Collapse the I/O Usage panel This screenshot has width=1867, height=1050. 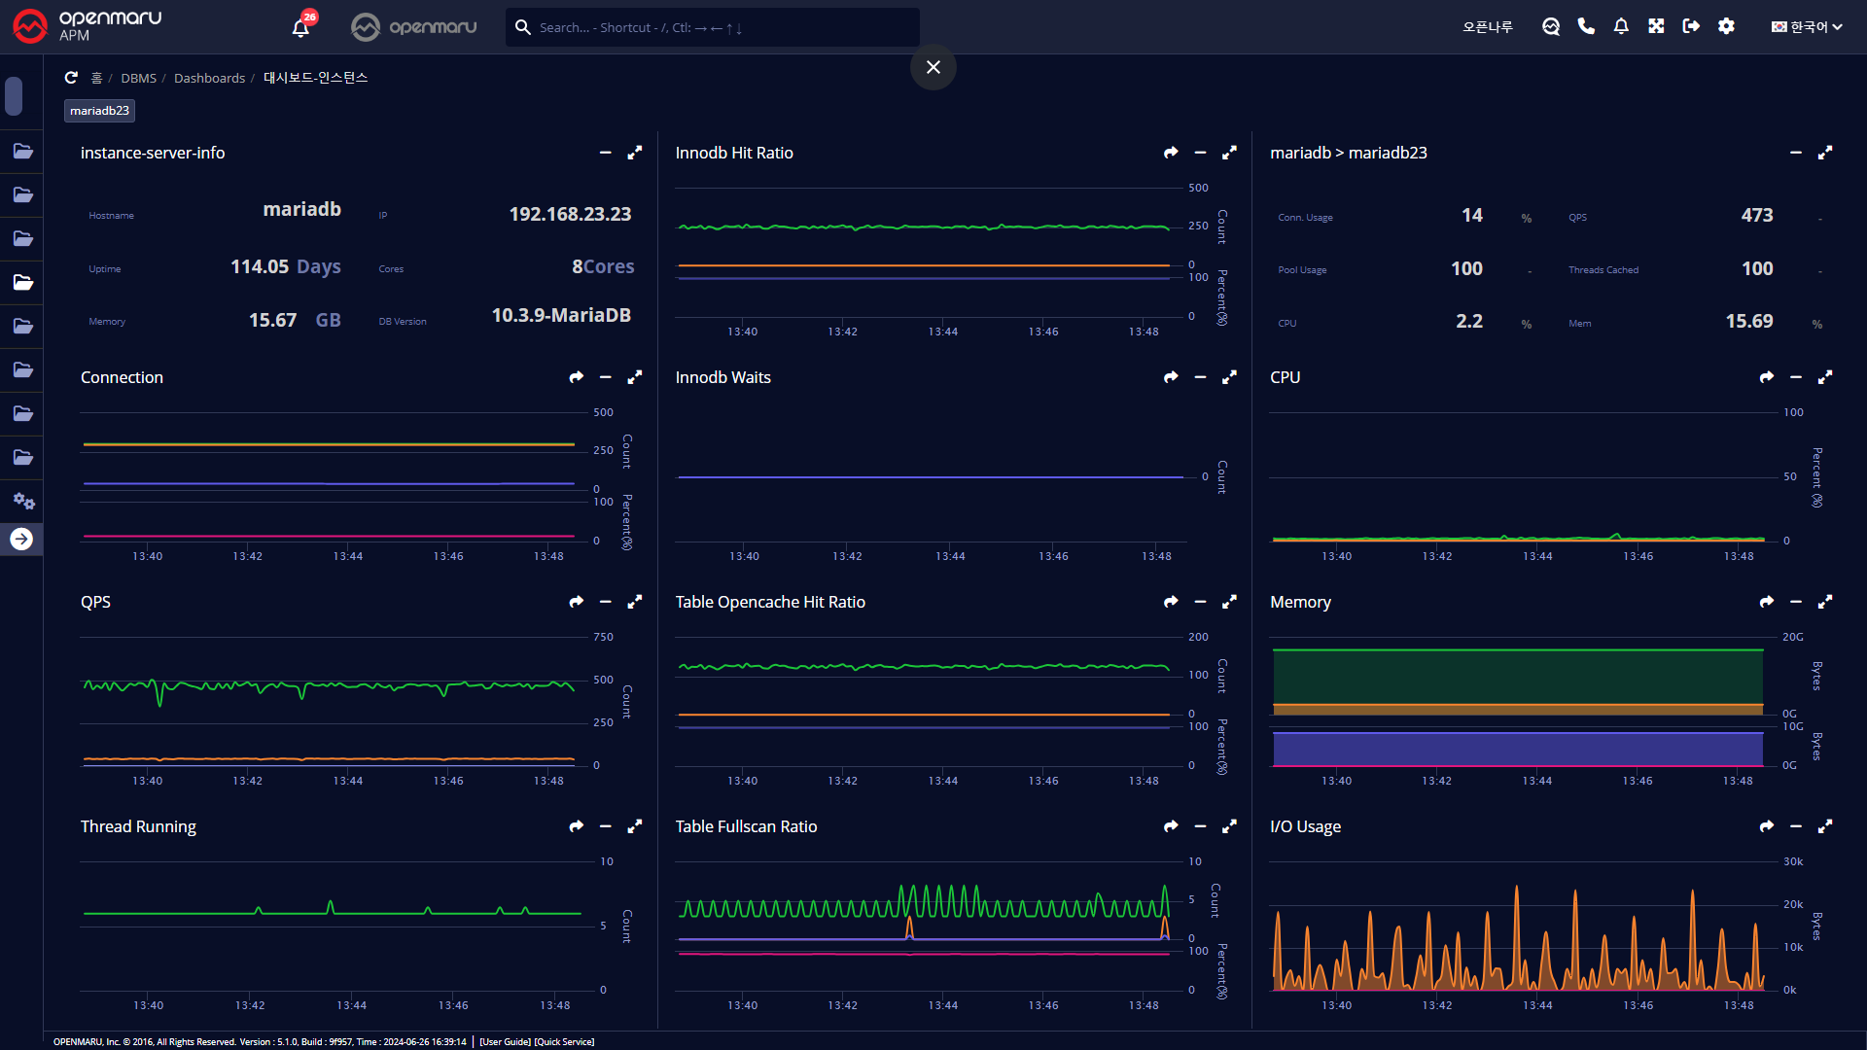point(1795,826)
